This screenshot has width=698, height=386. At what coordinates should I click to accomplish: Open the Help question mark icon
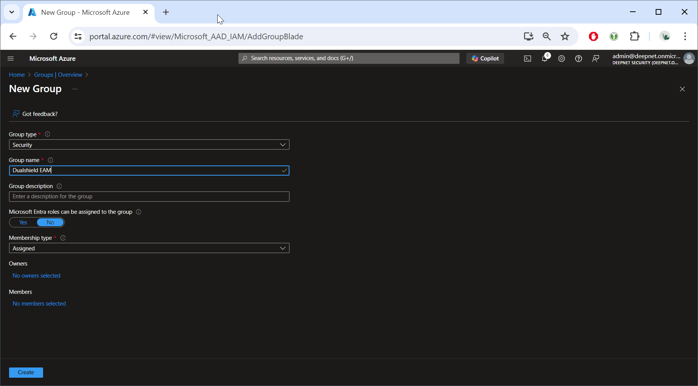(578, 59)
